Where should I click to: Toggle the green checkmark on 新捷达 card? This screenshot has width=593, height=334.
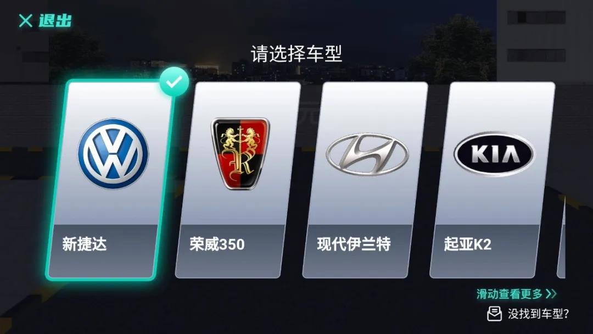174,82
